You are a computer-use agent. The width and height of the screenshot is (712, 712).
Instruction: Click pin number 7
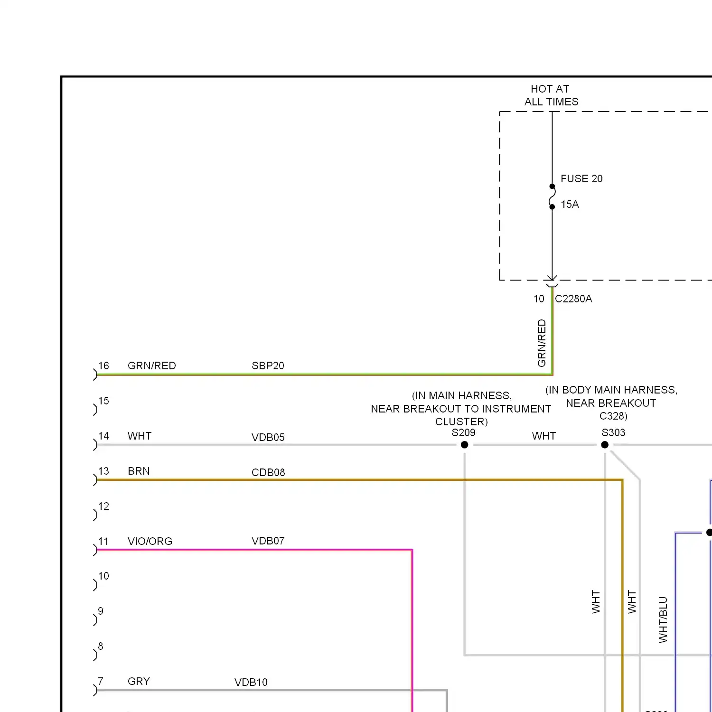coord(101,681)
